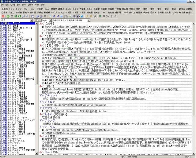
Task: Open the Edit menu
Action: coord(19,5)
